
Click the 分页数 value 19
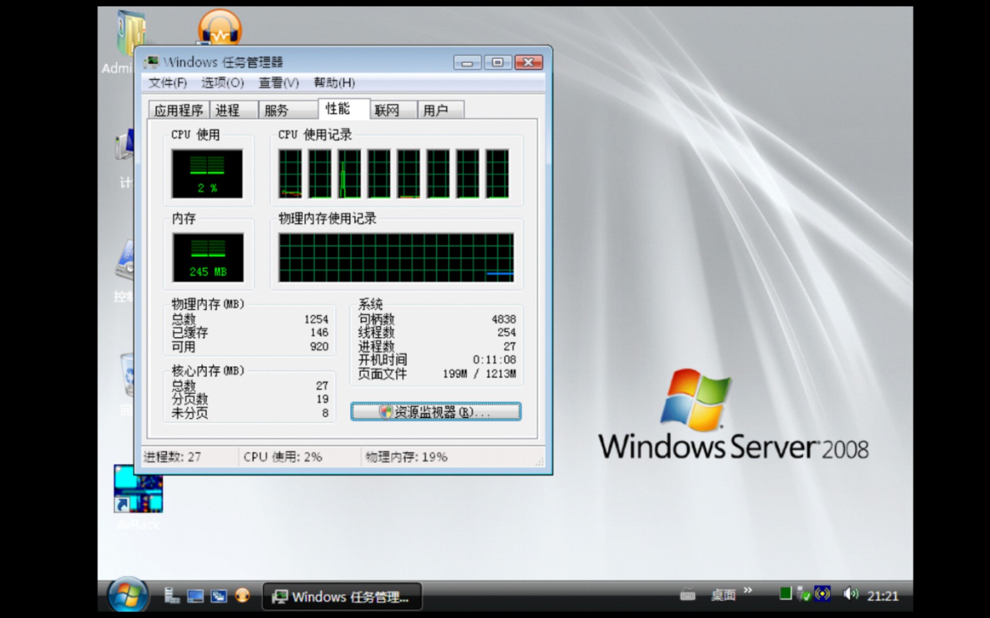tap(323, 399)
